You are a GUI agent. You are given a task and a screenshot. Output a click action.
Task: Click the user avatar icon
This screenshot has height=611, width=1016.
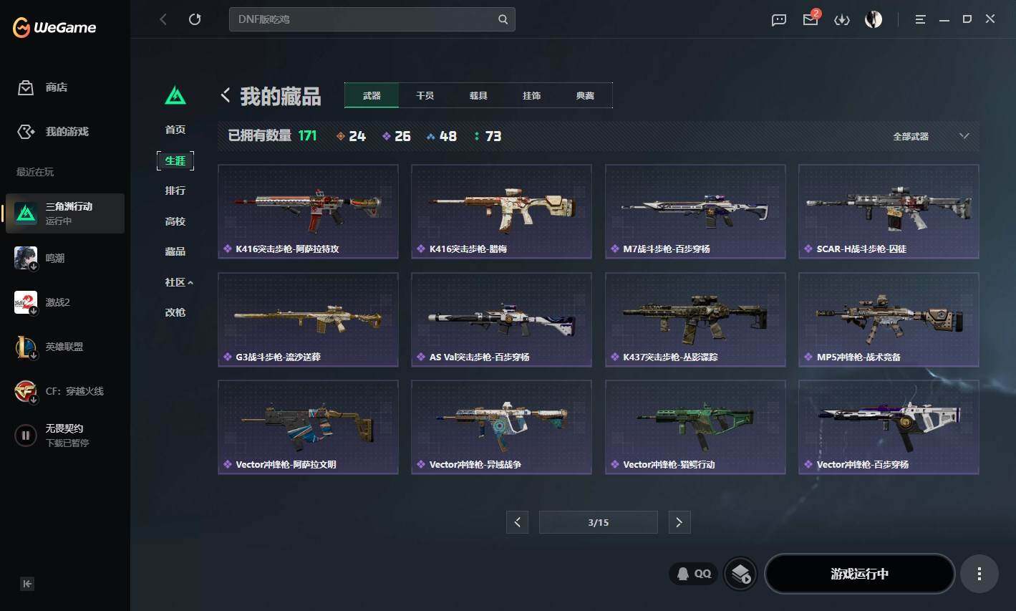pos(874,19)
